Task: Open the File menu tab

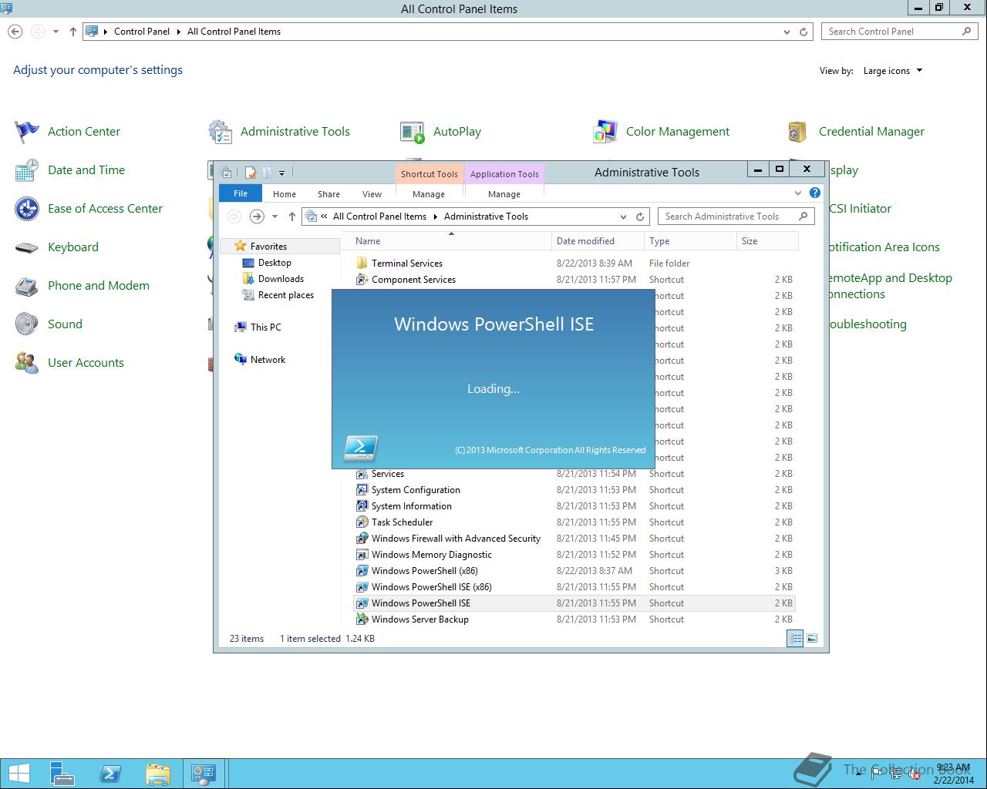Action: (241, 193)
